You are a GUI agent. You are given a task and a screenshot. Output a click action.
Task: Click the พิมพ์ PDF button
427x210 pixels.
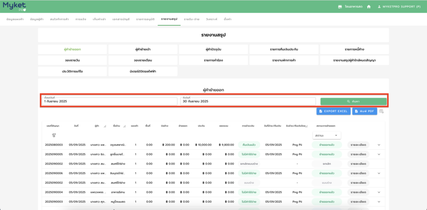coord(364,111)
